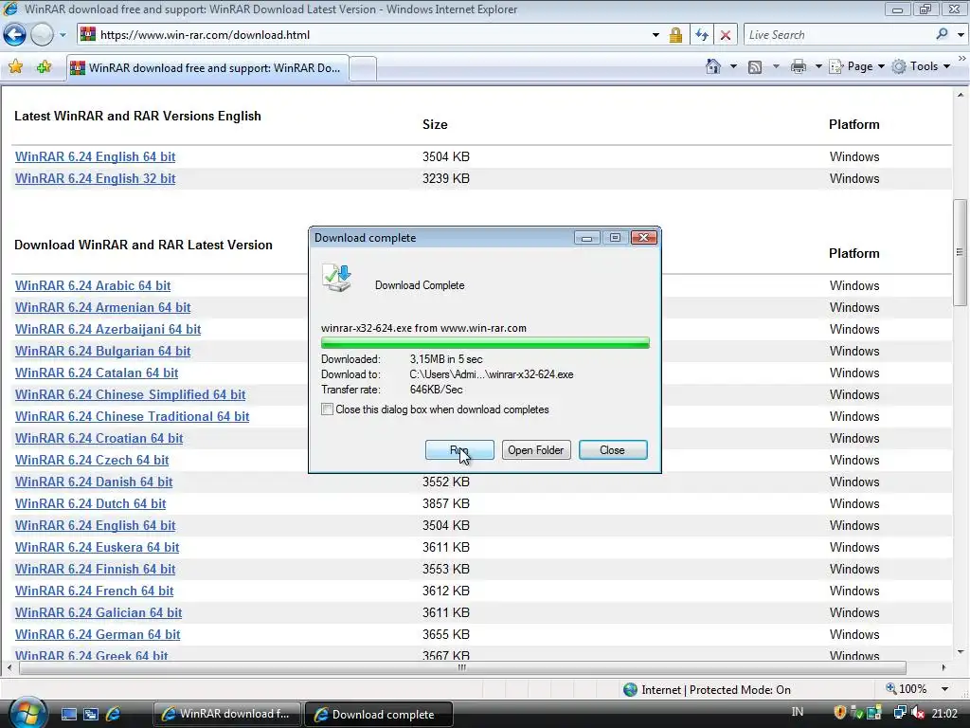Screen dimensions: 970x728
Task: Open WinRAR 6.24 Azerbaijani 64 bit link
Action: pos(108,329)
